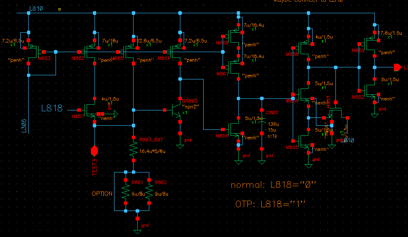Pick the R801 resistor symbol

point(126,192)
